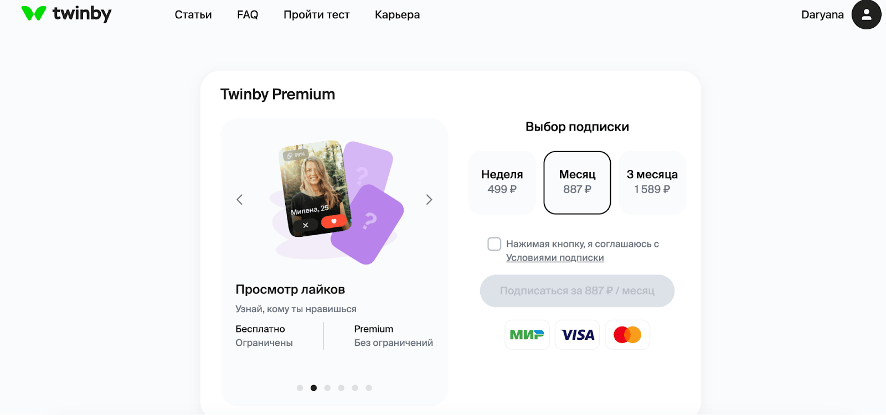Open the Пройти тест page
This screenshot has width=886, height=415.
316,15
